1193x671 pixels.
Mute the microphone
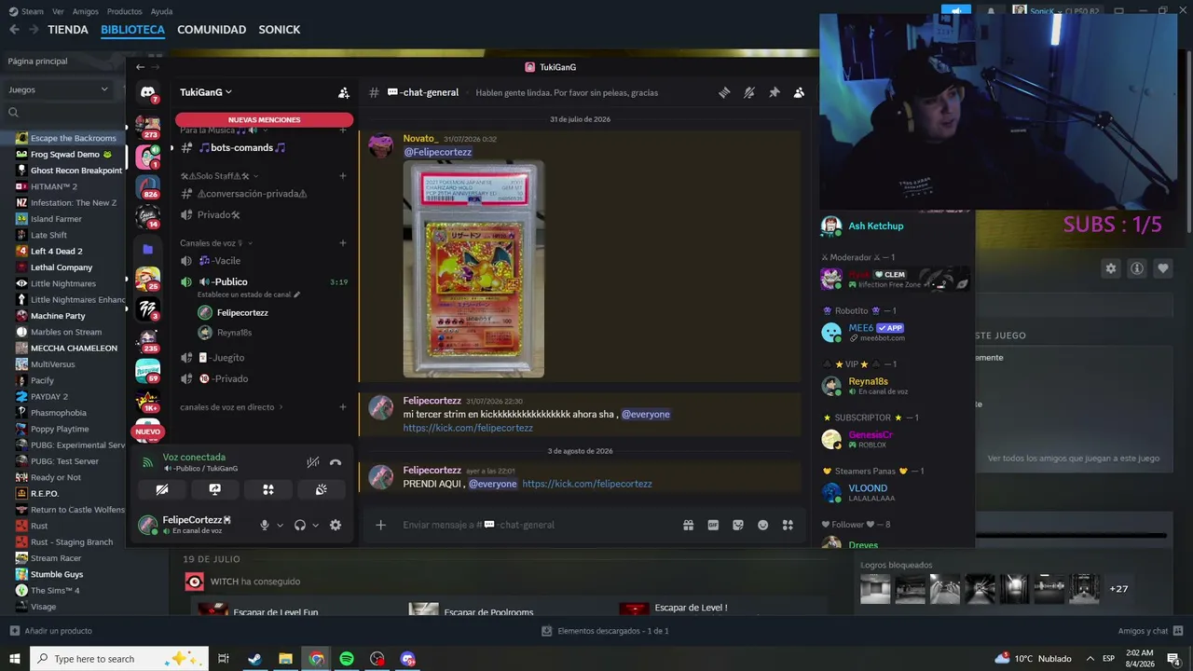click(x=265, y=526)
